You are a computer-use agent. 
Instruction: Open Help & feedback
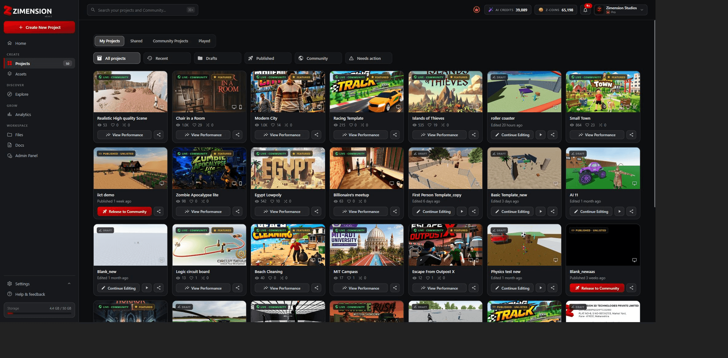(39, 294)
